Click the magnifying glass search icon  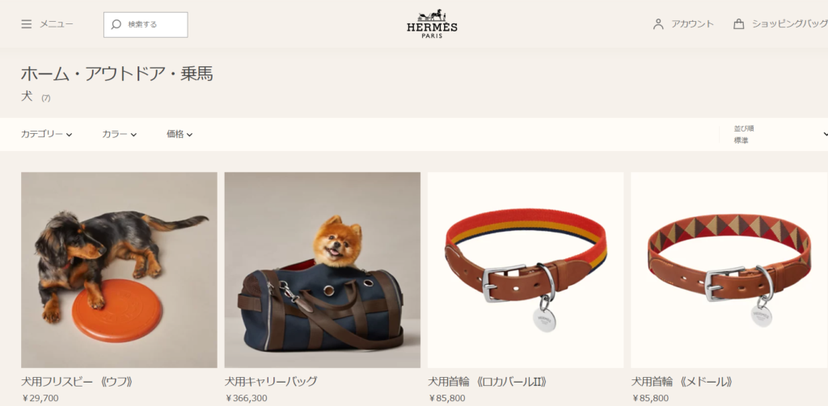pos(116,24)
